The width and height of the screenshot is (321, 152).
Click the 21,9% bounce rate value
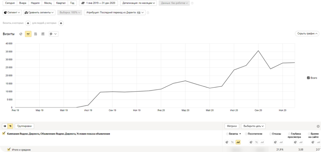click(280, 149)
